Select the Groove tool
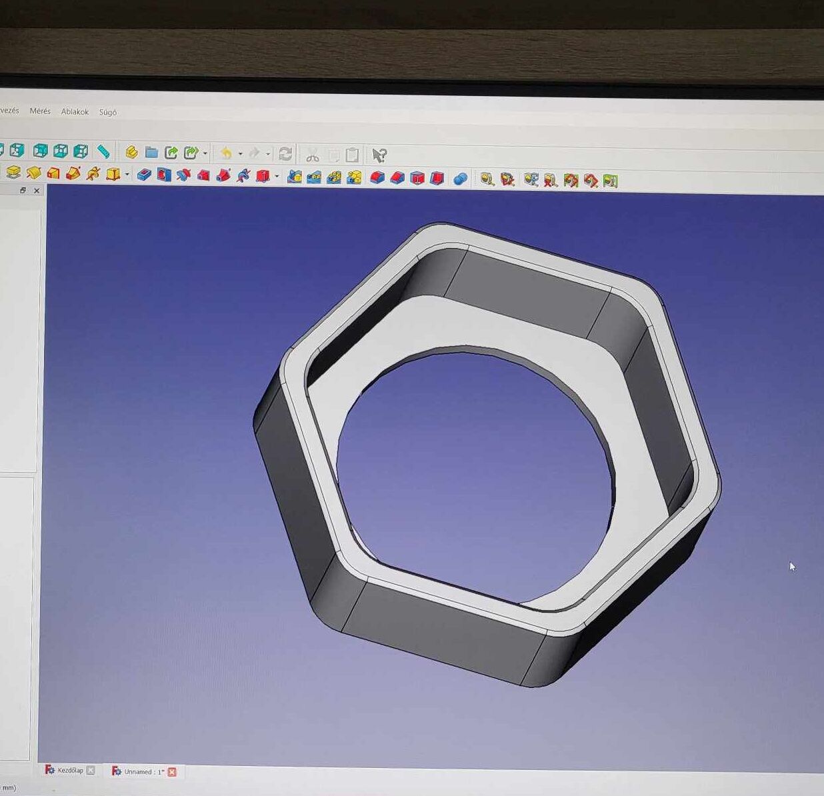Screen dimensions: 824x796 [184, 175]
